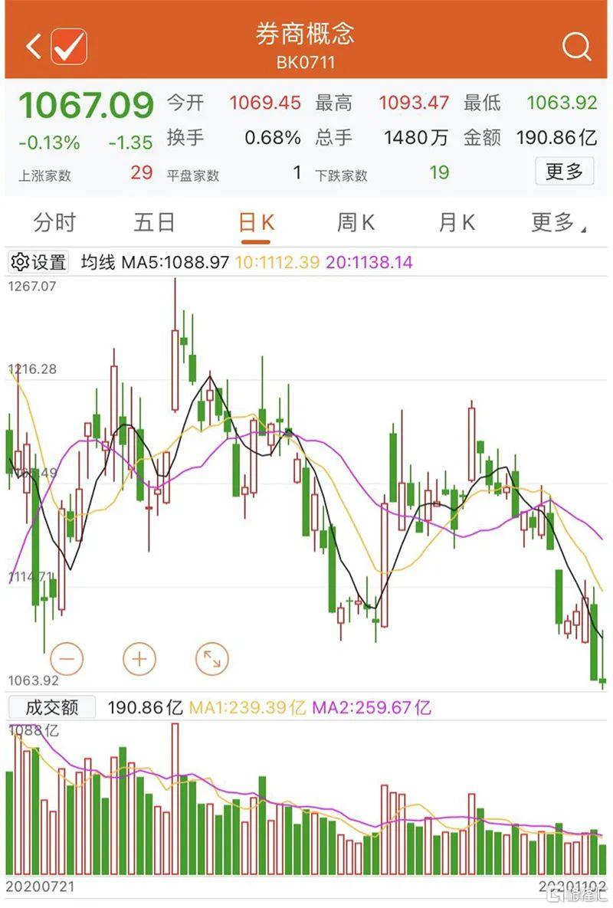Image resolution: width=613 pixels, height=908 pixels.
Task: Open the 月K chart tab
Action: 457,222
